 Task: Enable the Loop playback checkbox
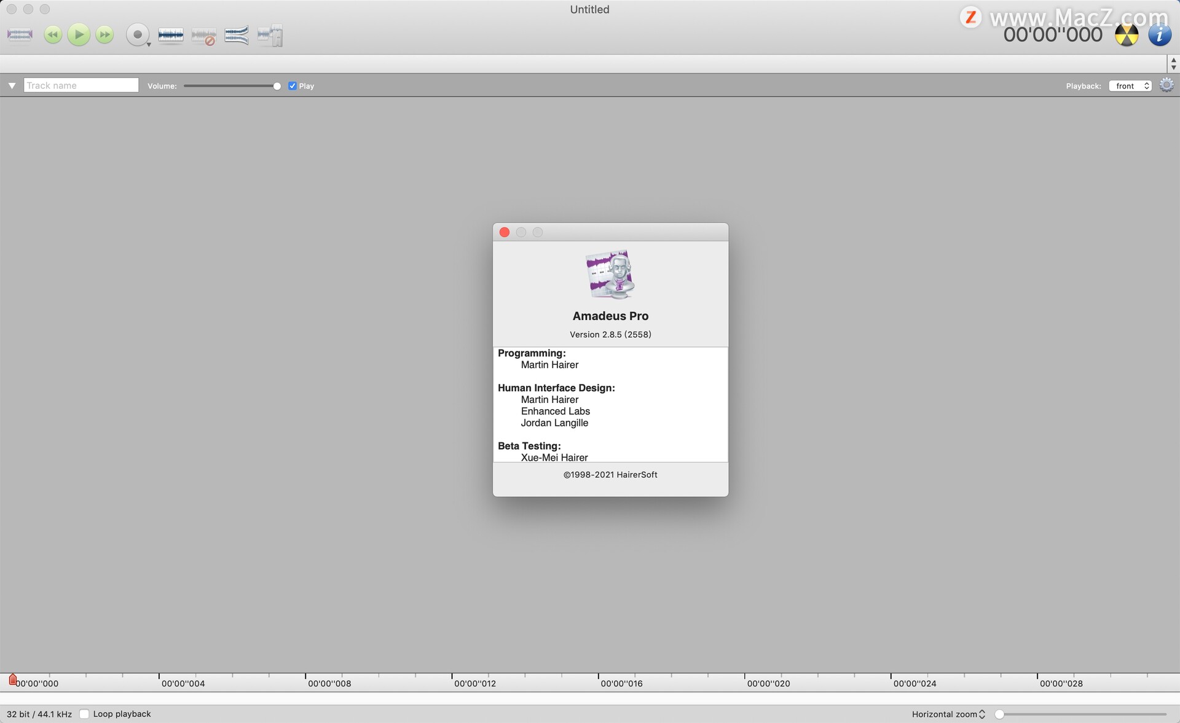85,714
